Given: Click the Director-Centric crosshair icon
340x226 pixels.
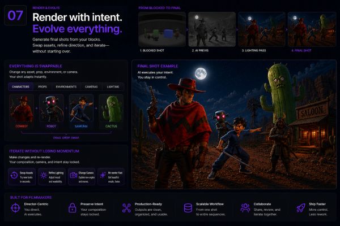Looking at the screenshot, I should pyautogui.click(x=15, y=208).
